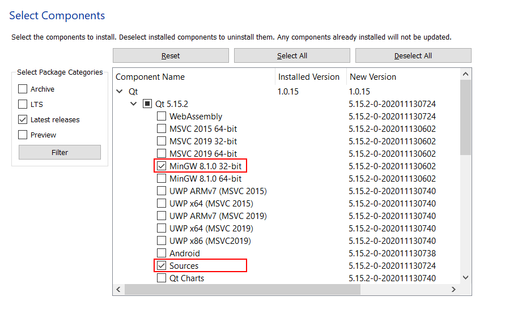Select the WebAssembly row label
Viewport: 505px width, 318px height.
(196, 117)
